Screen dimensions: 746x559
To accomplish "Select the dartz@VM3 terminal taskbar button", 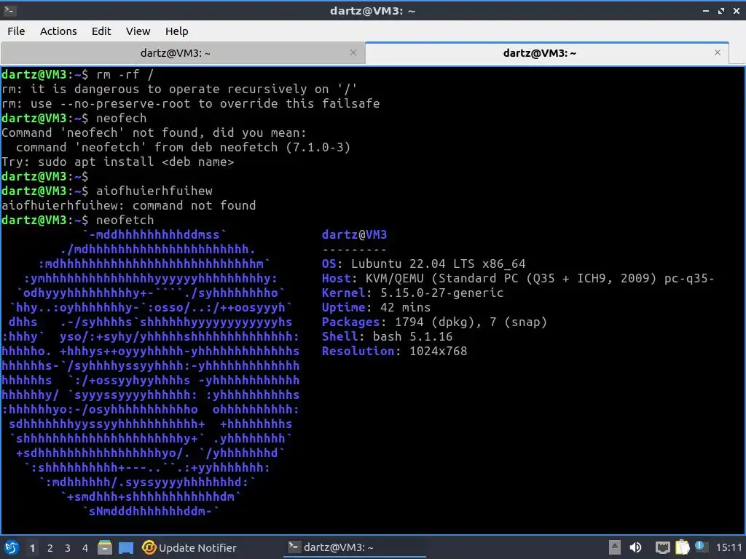I will (355, 547).
